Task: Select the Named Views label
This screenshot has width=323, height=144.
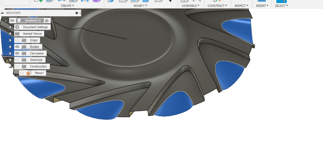Action: click(x=32, y=34)
